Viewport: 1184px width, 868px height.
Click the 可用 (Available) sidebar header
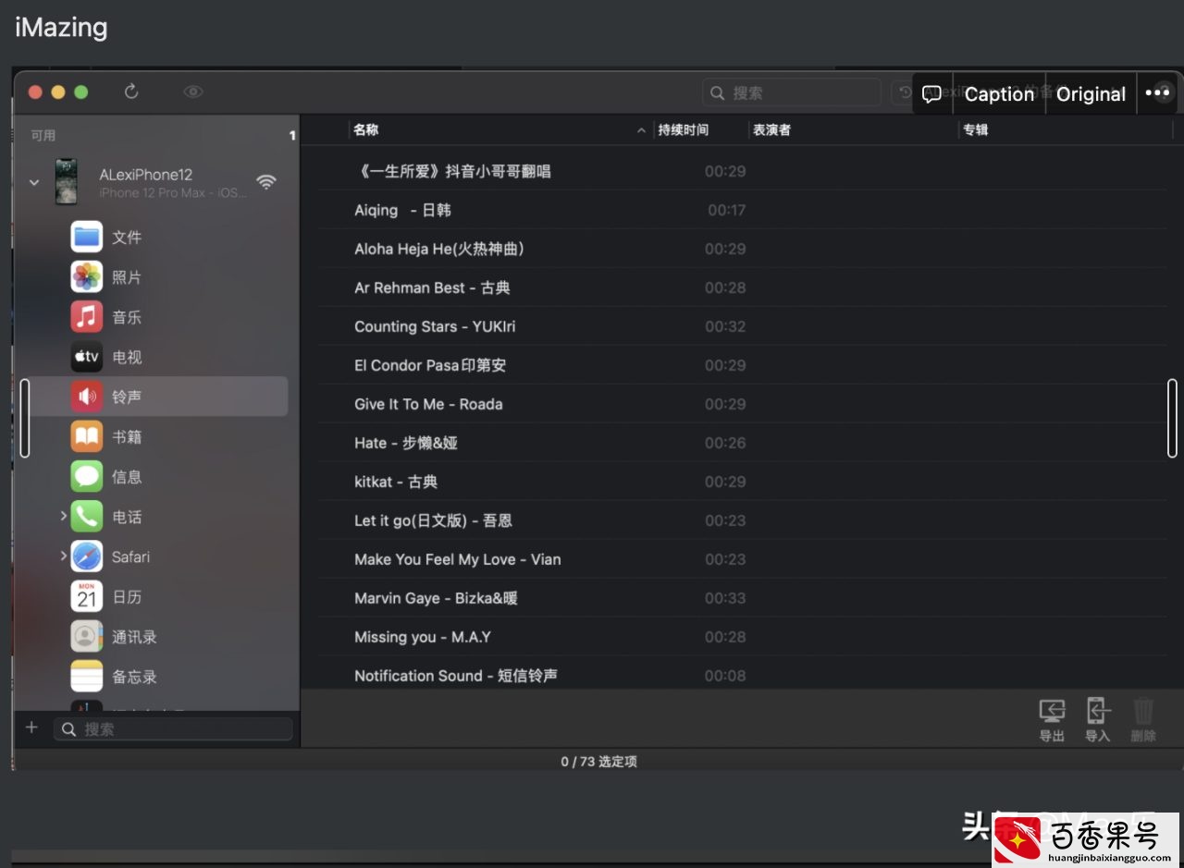click(43, 135)
